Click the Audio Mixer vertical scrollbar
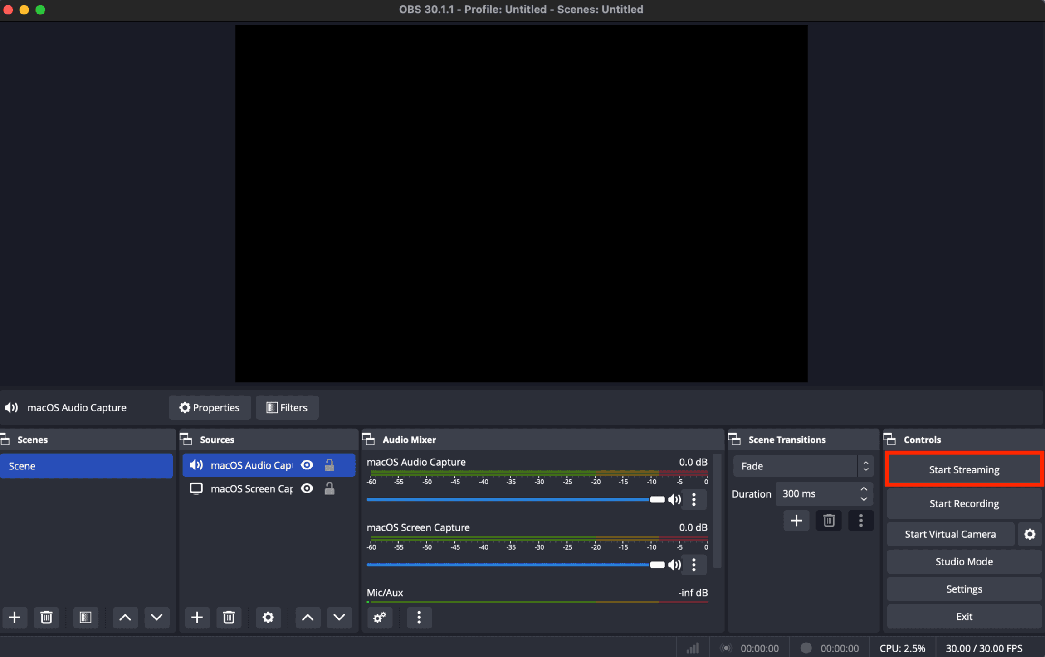The image size is (1045, 657). click(x=717, y=511)
